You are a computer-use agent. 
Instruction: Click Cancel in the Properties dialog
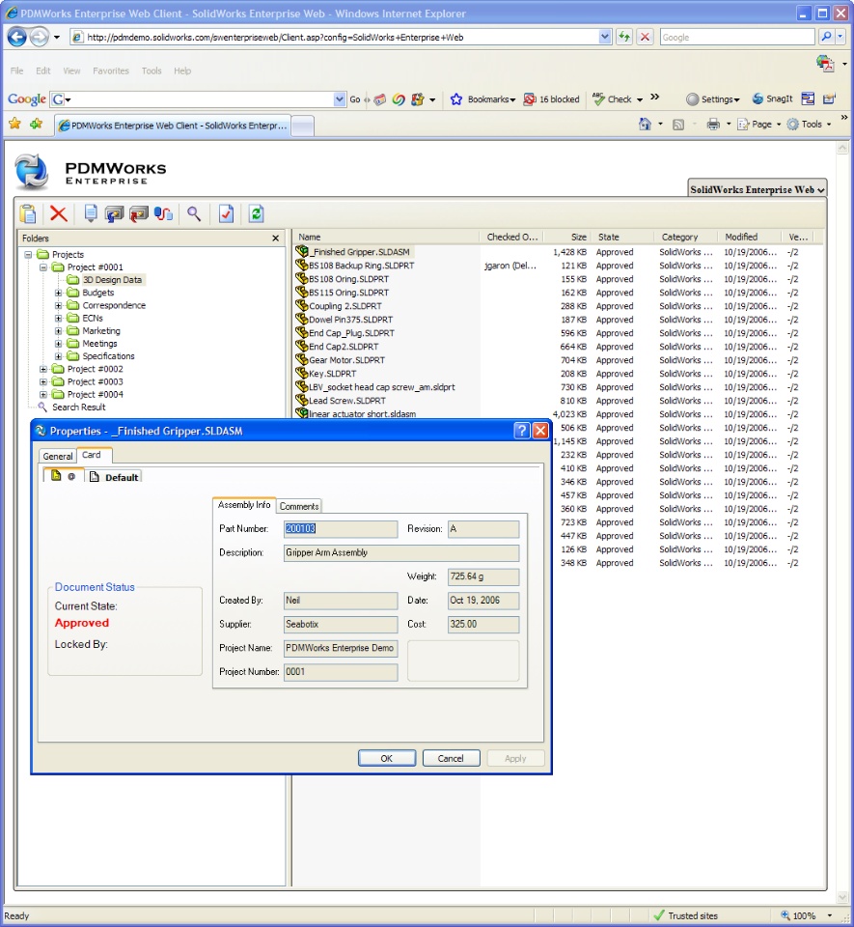point(451,758)
